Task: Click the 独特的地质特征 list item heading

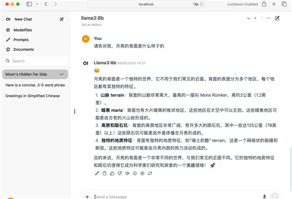Action: point(117,140)
